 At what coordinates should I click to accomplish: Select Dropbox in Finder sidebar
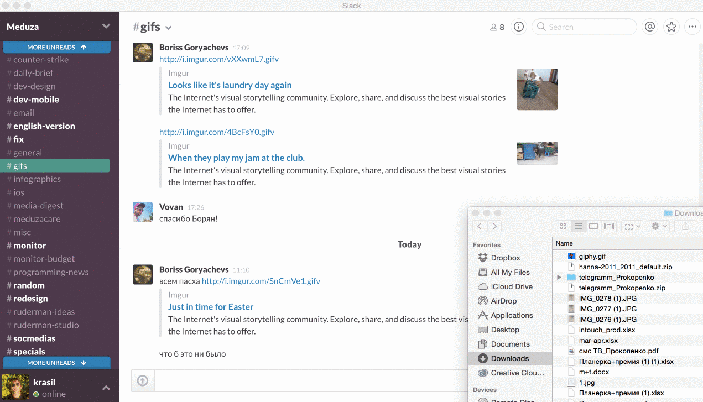pyautogui.click(x=506, y=258)
